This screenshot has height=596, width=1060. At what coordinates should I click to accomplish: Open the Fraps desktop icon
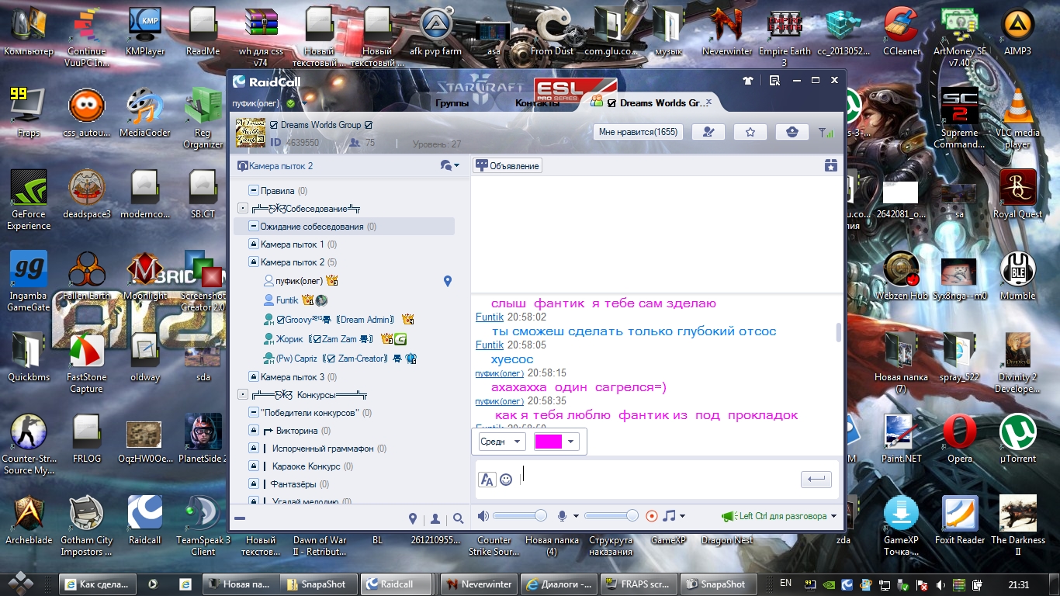coord(29,113)
